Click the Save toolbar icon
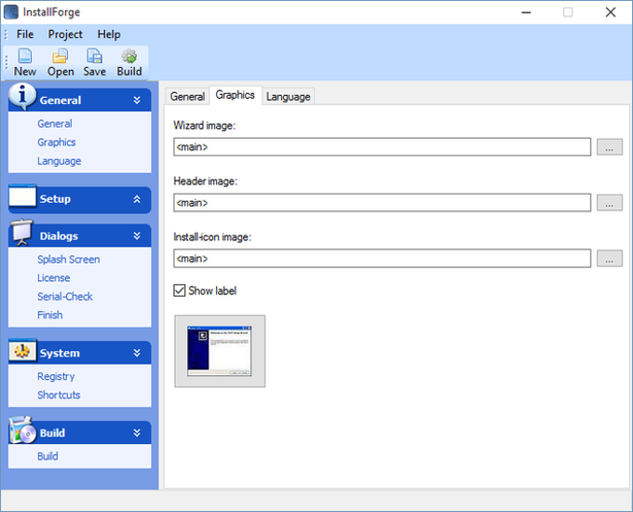This screenshot has height=512, width=633. click(94, 56)
